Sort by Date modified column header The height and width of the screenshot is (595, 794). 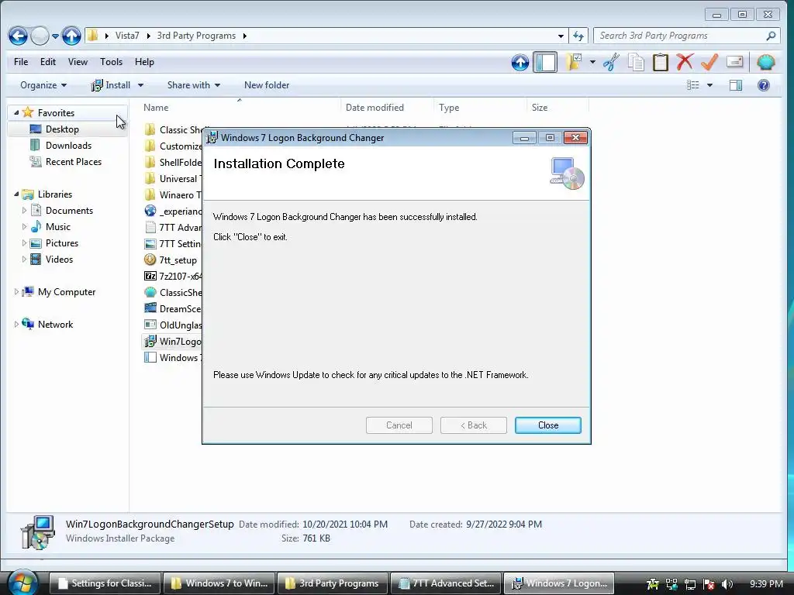tap(375, 107)
